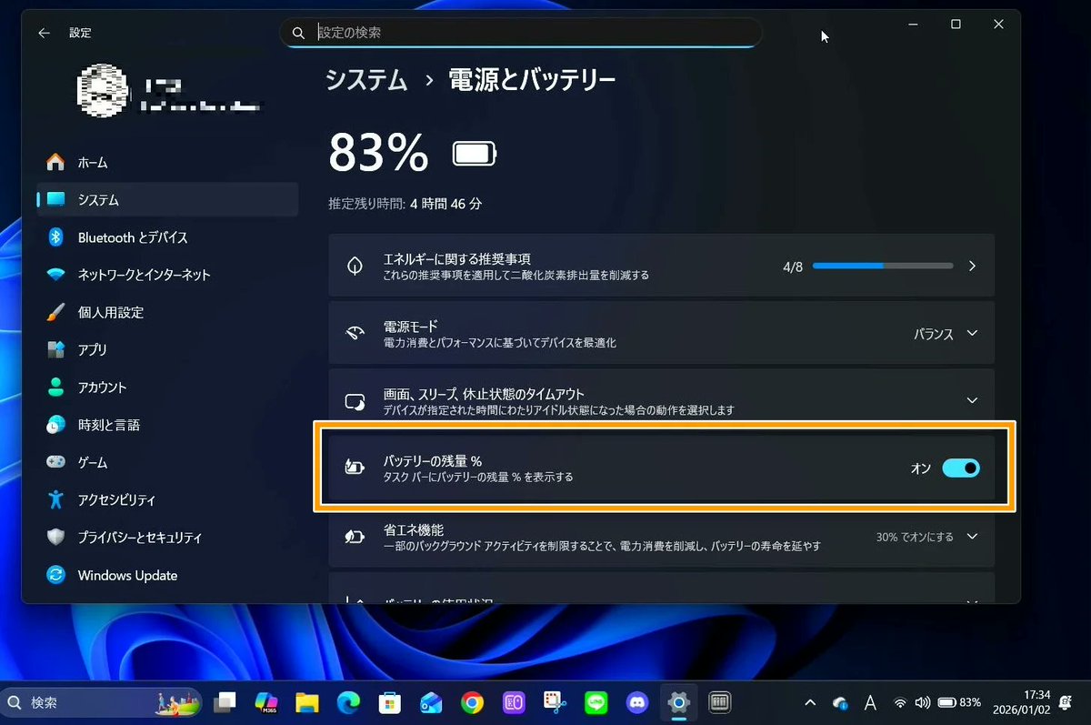Open 個人用設定 in the sidebar
The height and width of the screenshot is (725, 1091).
click(167, 312)
